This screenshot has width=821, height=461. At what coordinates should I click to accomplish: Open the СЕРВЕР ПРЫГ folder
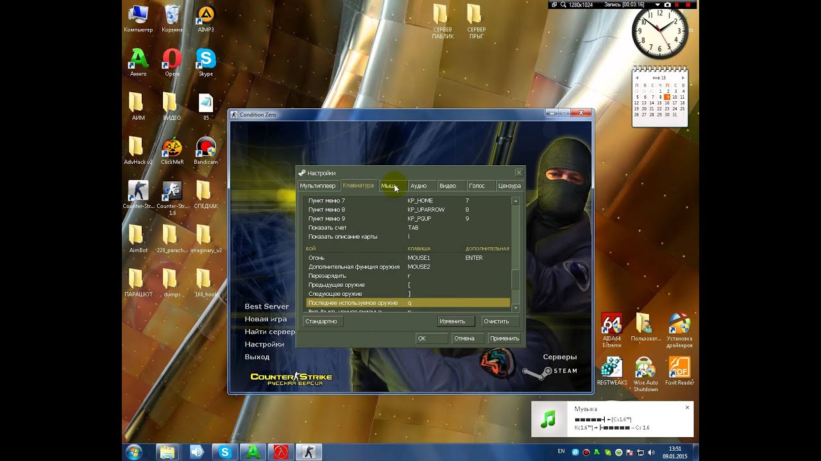pos(476,21)
